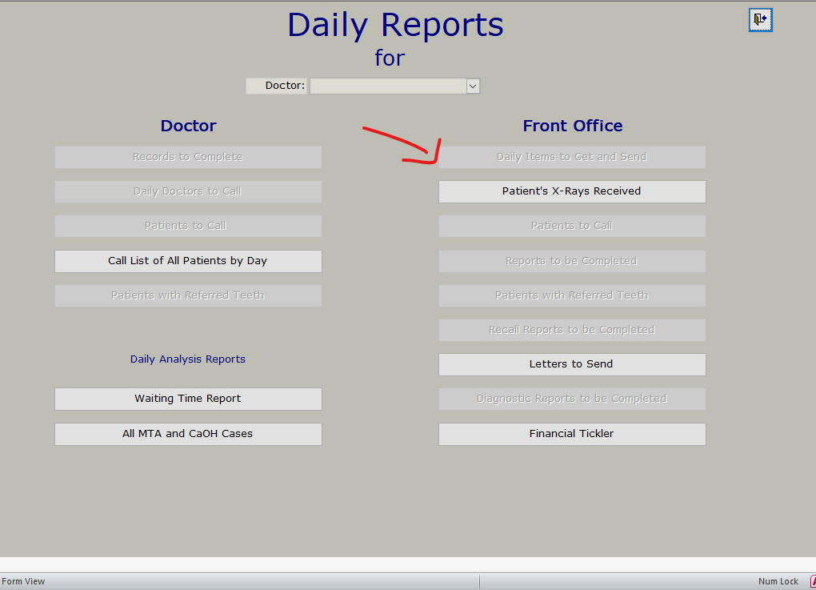Click the Records to Complete button
This screenshot has width=816, height=590.
coord(188,157)
